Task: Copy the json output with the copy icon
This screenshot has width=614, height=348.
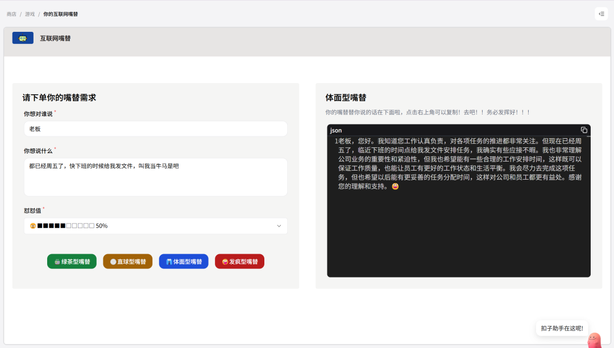Action: tap(584, 130)
